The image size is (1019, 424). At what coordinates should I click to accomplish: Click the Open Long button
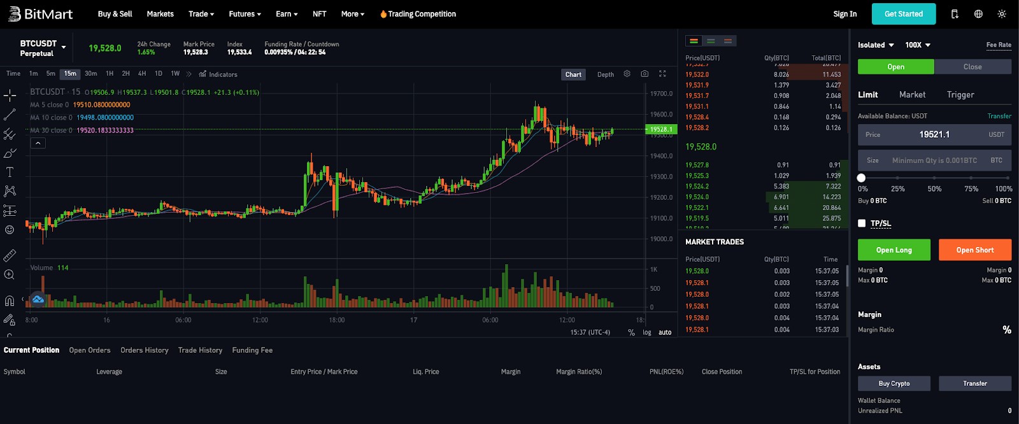[x=894, y=250]
